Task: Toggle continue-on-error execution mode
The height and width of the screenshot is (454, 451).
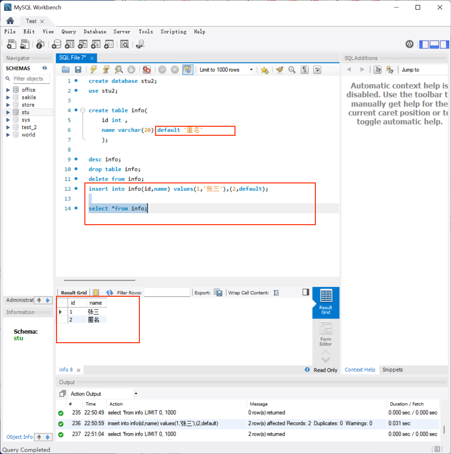Action: [147, 70]
